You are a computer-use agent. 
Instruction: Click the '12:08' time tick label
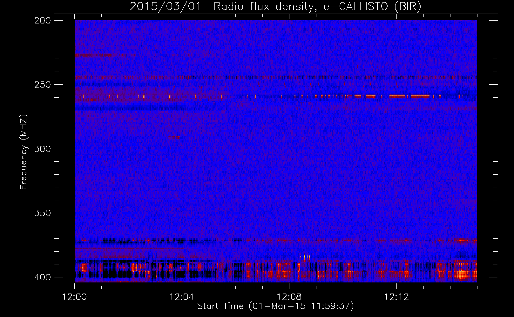[x=289, y=297]
